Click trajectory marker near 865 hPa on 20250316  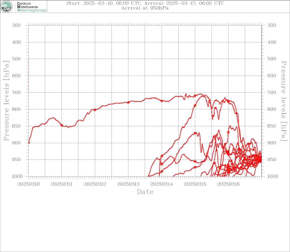coord(228,132)
